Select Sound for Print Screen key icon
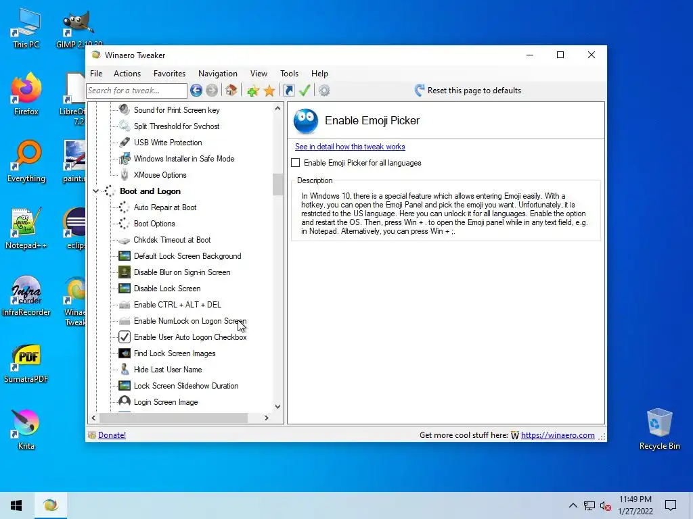 click(125, 109)
